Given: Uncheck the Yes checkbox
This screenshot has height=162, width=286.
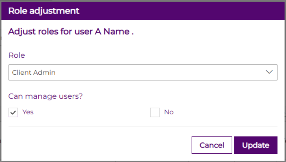Looking at the screenshot, I should click(13, 112).
